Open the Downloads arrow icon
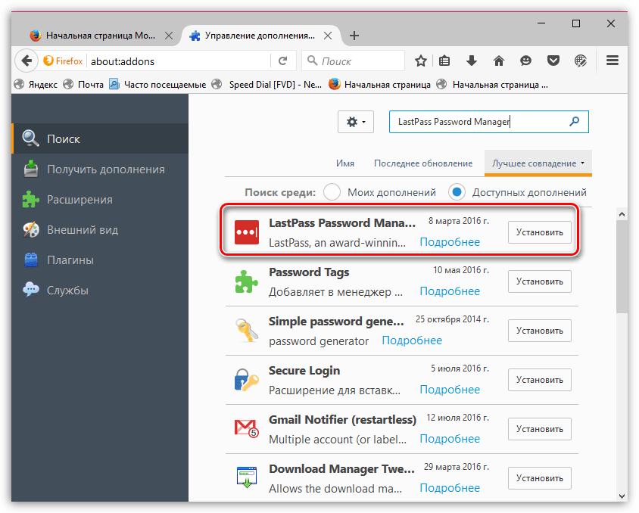The image size is (639, 513). (472, 61)
